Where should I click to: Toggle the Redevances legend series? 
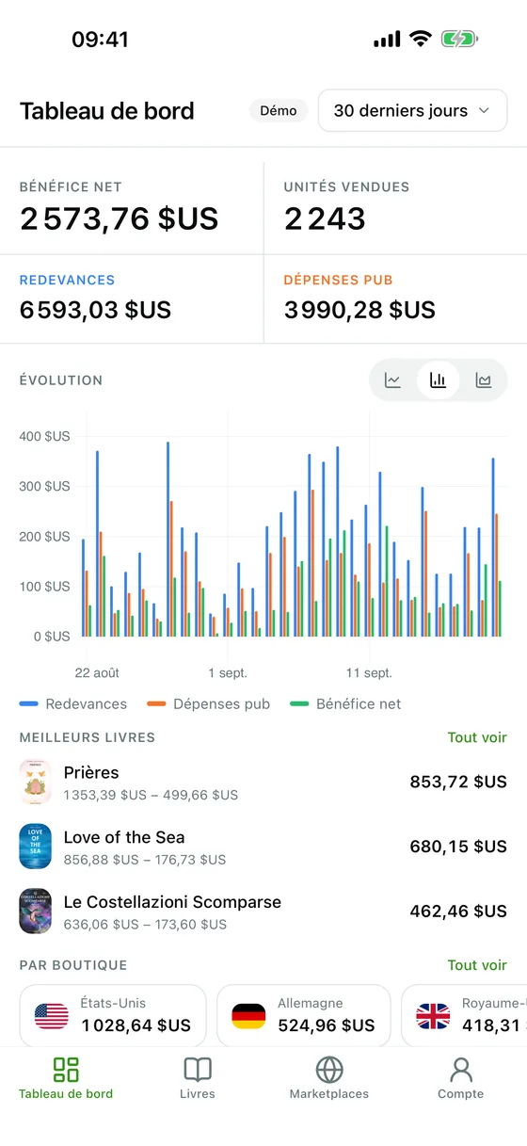[x=73, y=704]
